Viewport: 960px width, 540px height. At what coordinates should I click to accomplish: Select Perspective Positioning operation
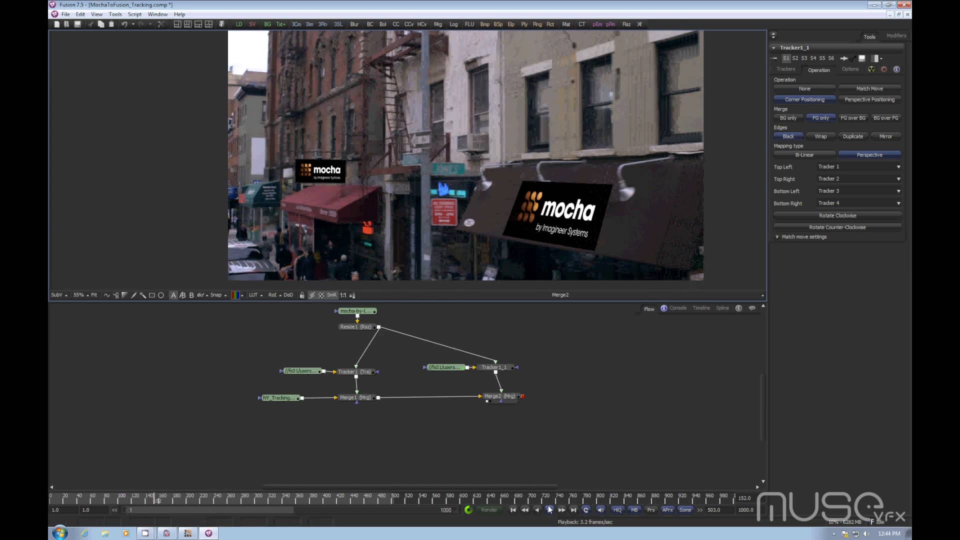pyautogui.click(x=869, y=99)
